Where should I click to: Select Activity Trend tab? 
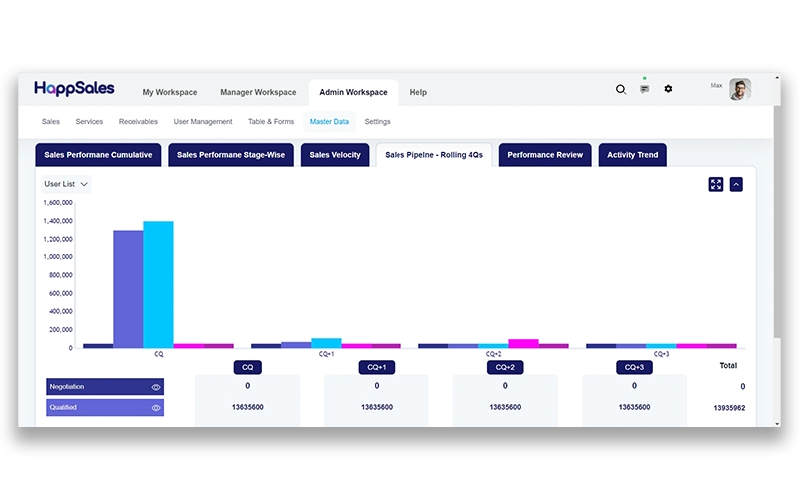(632, 155)
